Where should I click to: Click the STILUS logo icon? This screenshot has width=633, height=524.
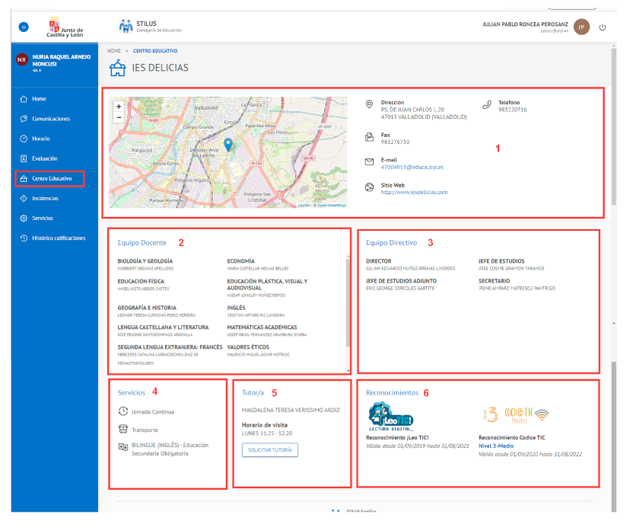pos(126,27)
